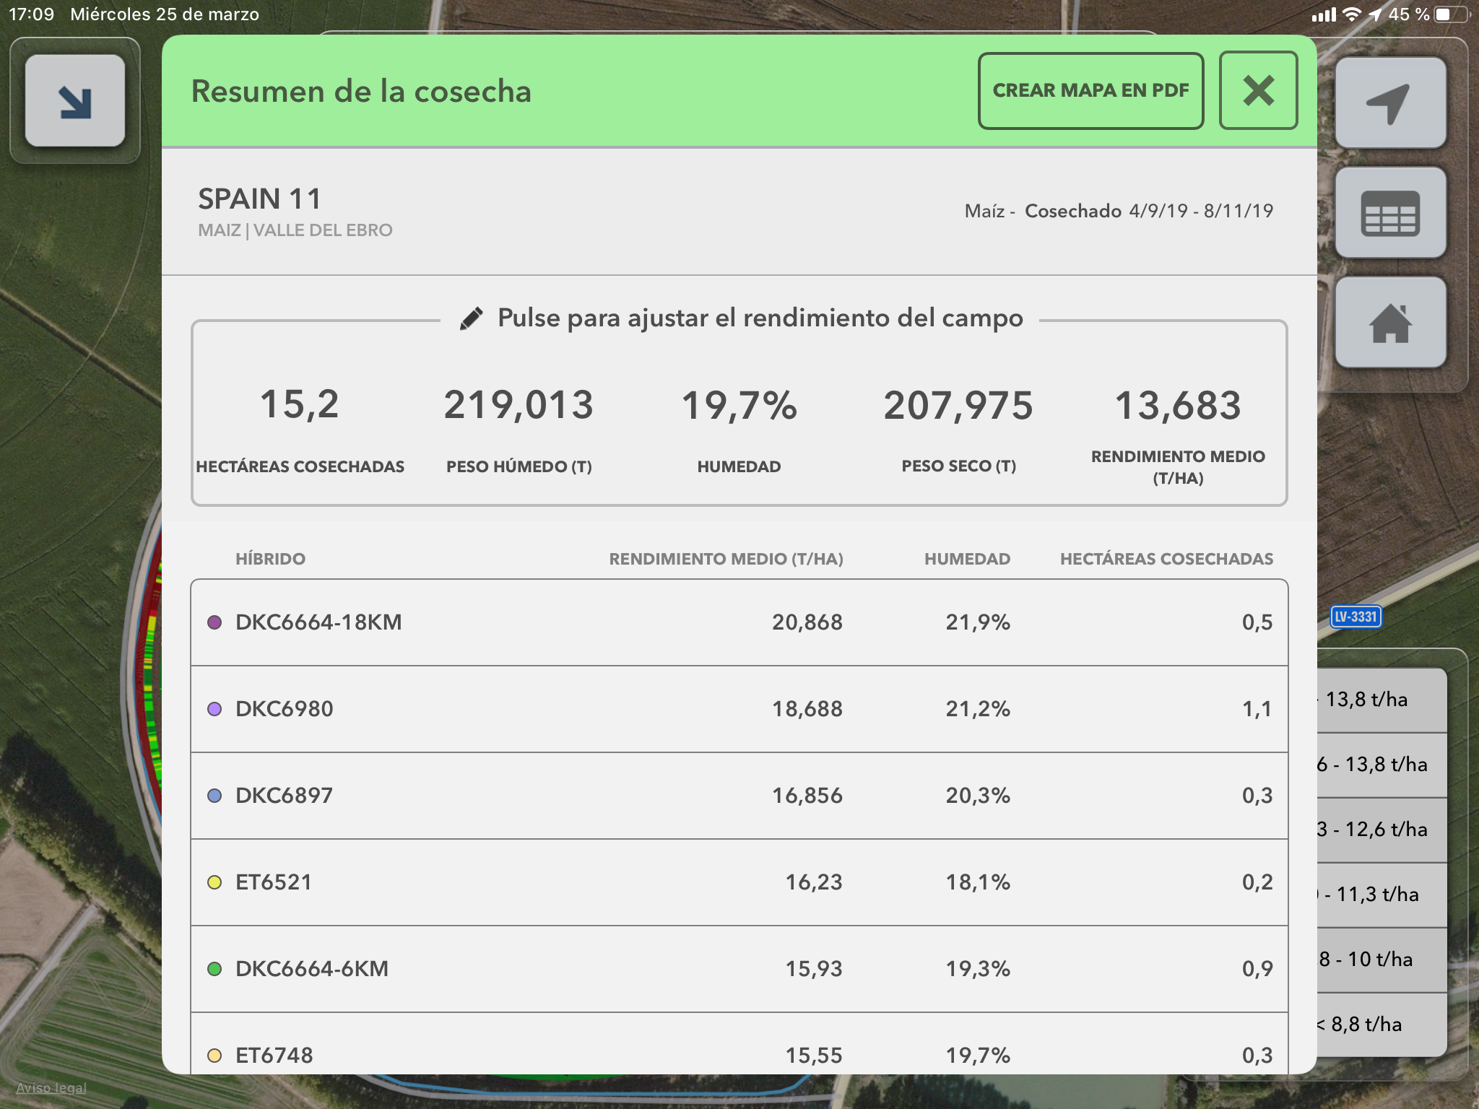
Task: Tap legend entry '3 - 12,6 t/ha'
Action: click(1382, 830)
